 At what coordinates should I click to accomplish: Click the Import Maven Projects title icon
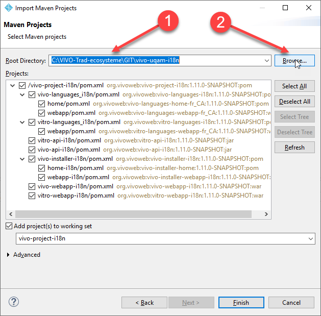click(x=9, y=8)
